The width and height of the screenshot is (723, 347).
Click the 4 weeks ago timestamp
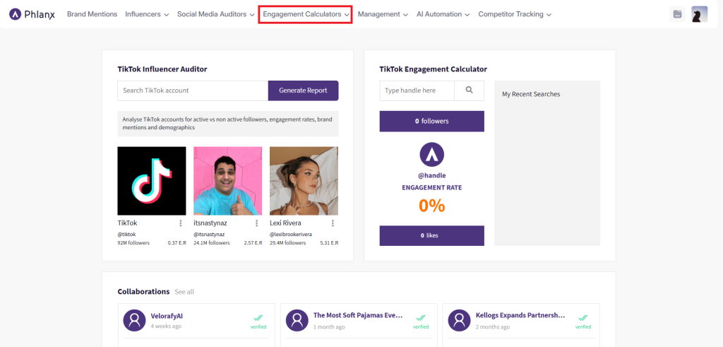(x=166, y=327)
